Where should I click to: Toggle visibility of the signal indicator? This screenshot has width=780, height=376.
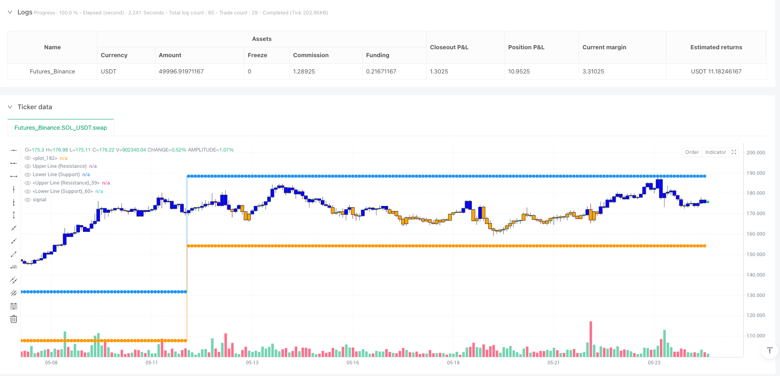point(28,200)
